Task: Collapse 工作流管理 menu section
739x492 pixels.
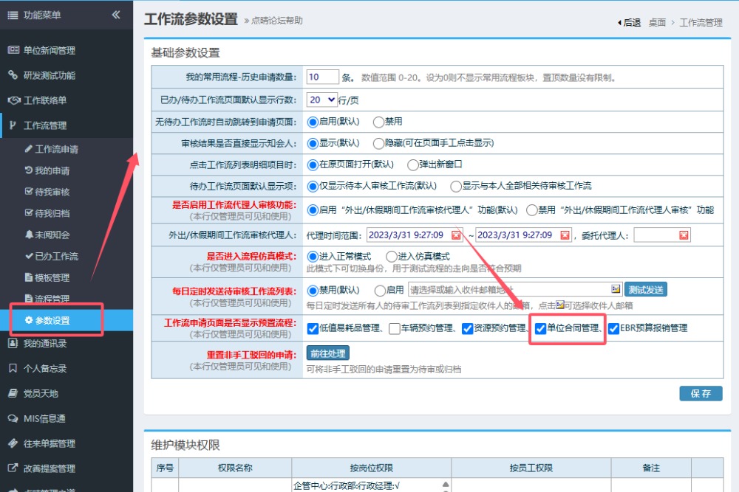Action: 44,125
